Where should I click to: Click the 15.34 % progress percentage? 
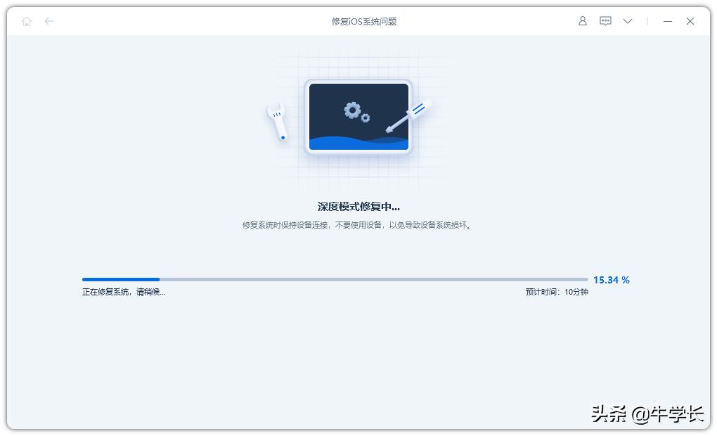[611, 279]
